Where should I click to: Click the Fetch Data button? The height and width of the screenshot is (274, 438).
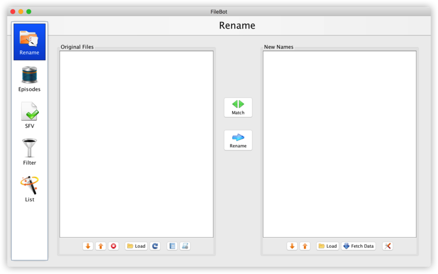pos(359,246)
